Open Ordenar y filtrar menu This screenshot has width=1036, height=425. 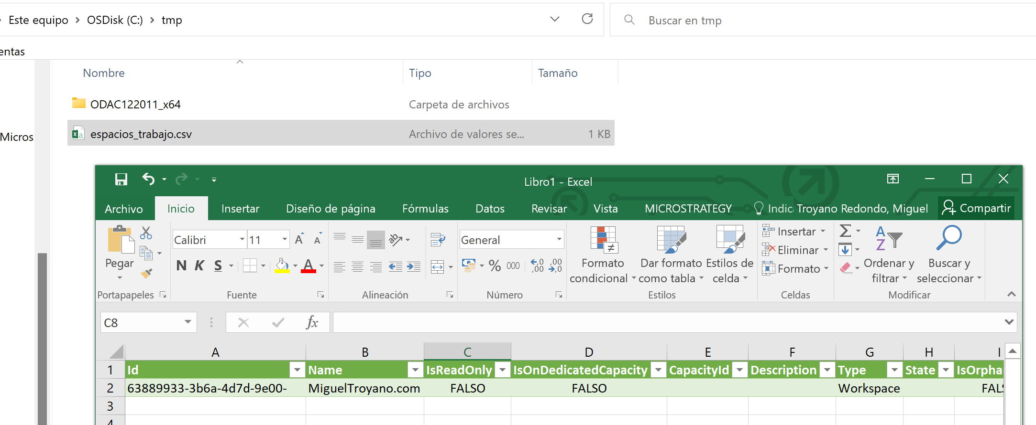click(889, 255)
